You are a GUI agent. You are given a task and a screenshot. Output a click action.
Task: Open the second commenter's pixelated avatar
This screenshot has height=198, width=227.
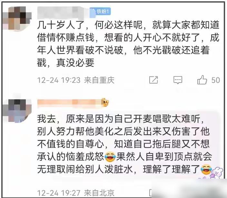point(17,111)
